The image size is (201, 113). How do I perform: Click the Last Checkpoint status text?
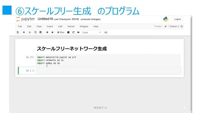[x=66, y=19]
